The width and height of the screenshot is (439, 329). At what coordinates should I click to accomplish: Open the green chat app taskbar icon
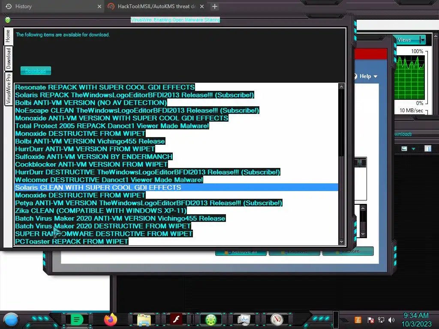[x=77, y=320]
